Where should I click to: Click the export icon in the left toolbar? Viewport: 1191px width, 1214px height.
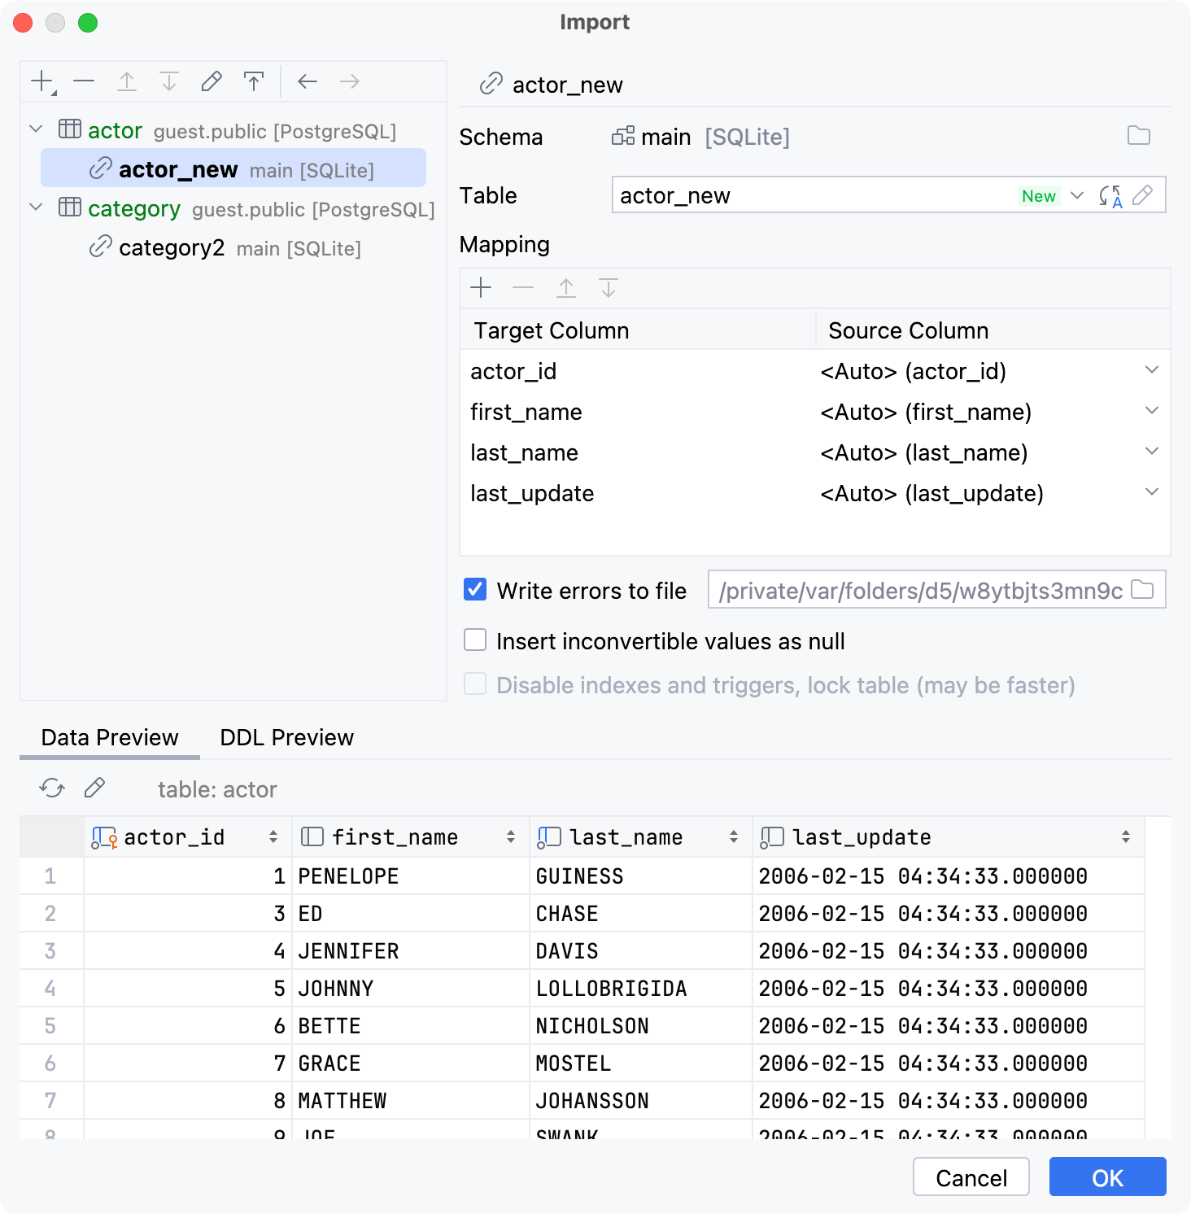[x=254, y=81]
